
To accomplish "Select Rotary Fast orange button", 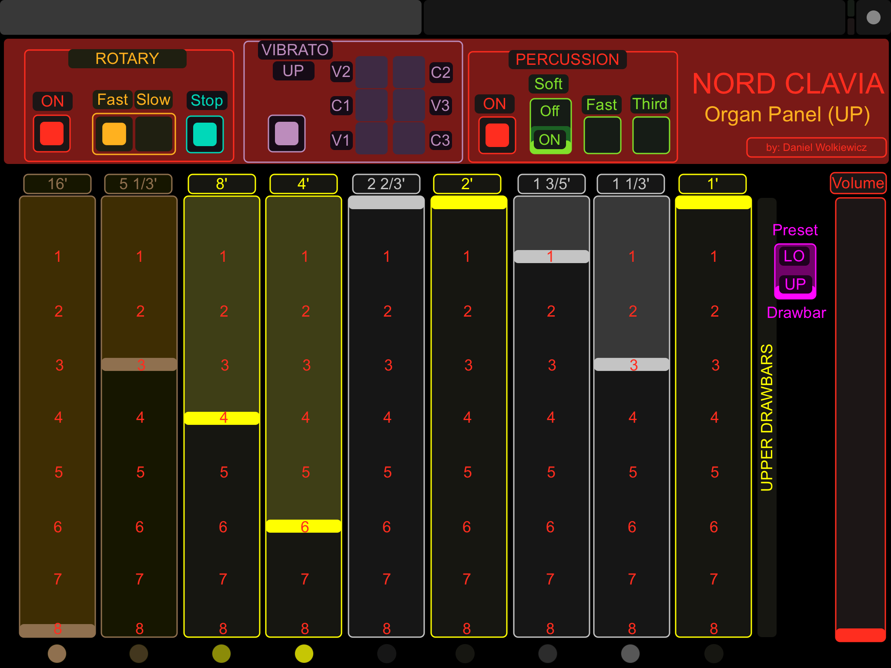I will [114, 134].
